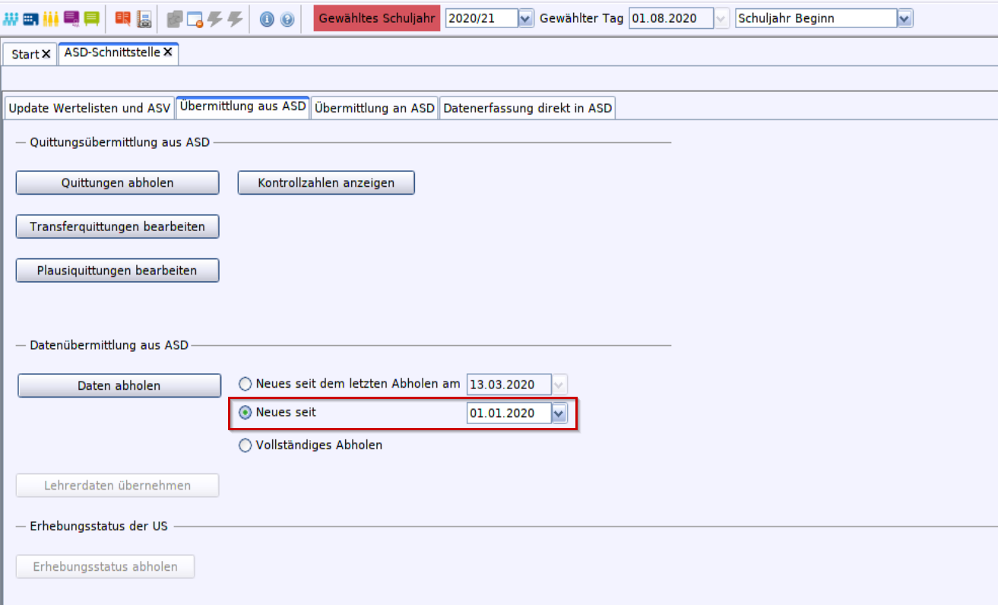Viewport: 998px width, 605px height.
Task: Open 'Transferquittungen bearbeiten'
Action: point(118,226)
